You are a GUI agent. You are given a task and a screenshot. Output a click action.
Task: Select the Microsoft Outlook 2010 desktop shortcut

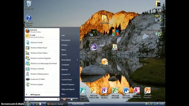(94, 93)
